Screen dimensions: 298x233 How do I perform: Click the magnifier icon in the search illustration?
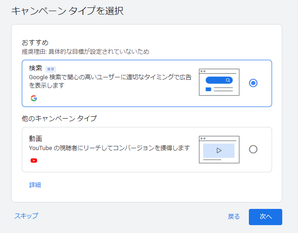(228, 80)
